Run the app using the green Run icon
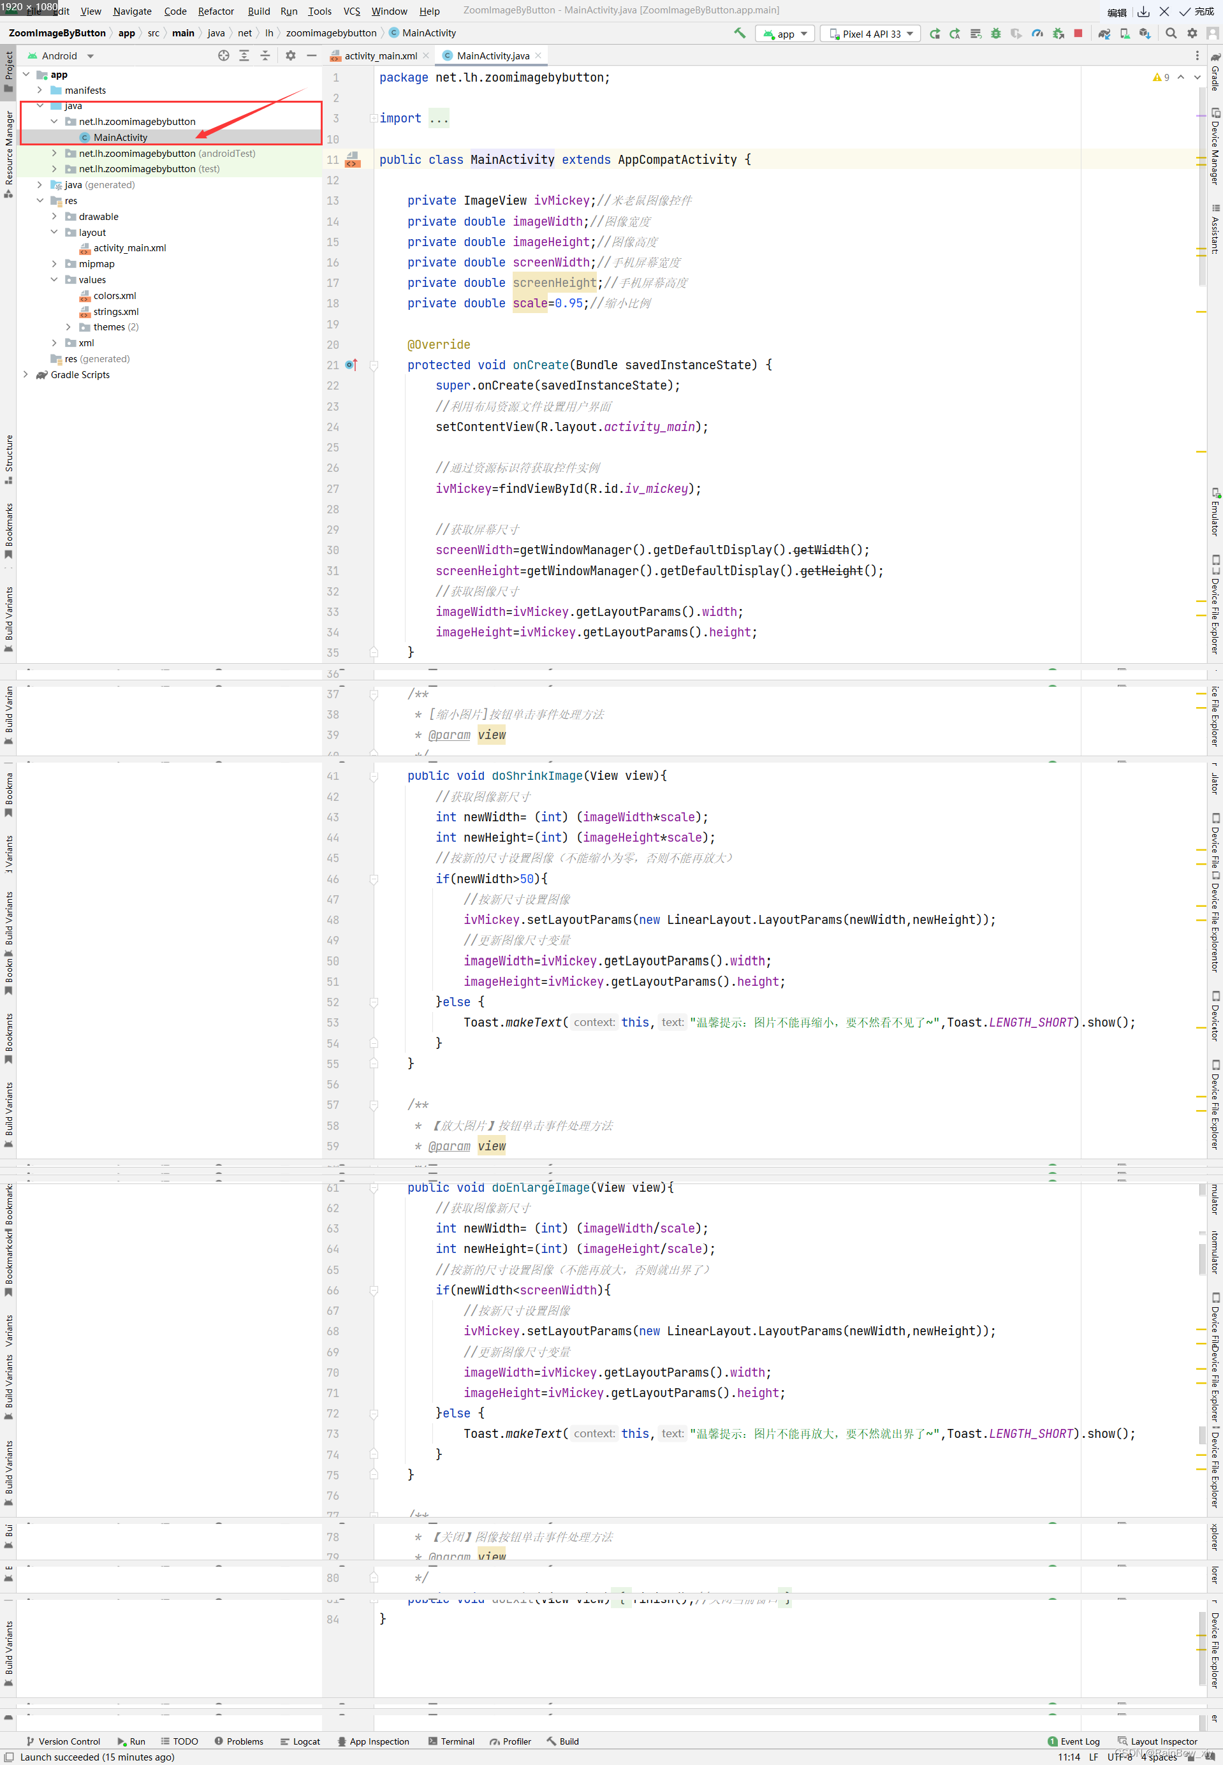 tap(935, 33)
